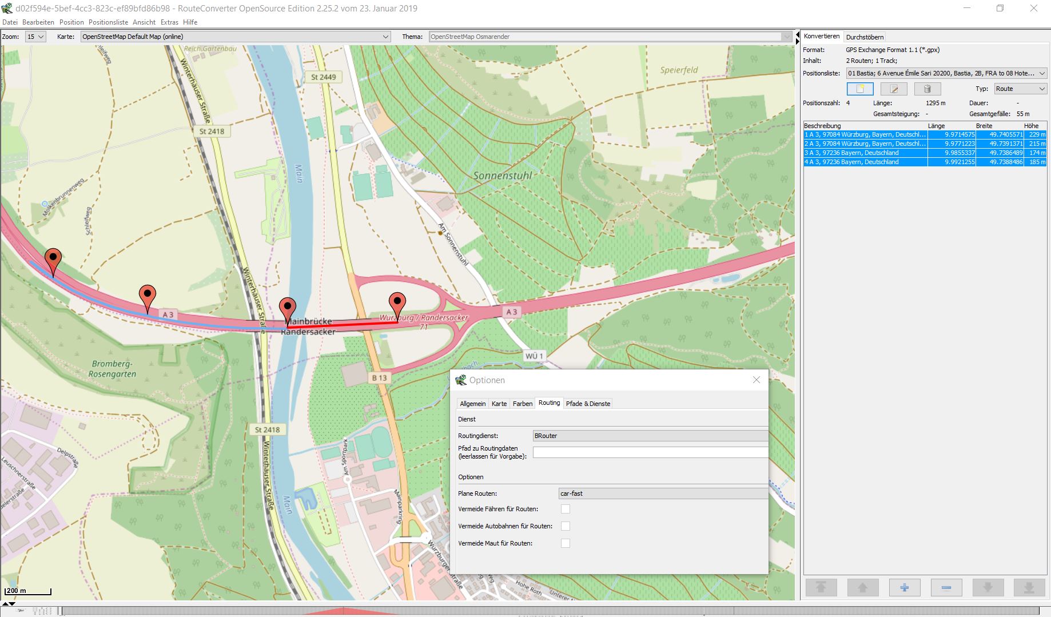Close the Optionen dialog
This screenshot has height=617, width=1051.
click(x=756, y=380)
